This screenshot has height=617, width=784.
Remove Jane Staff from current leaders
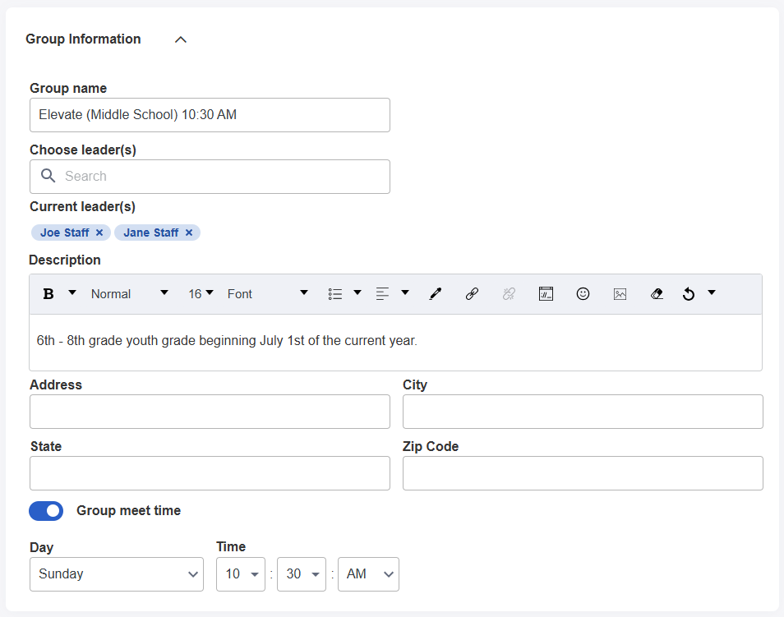(x=189, y=233)
